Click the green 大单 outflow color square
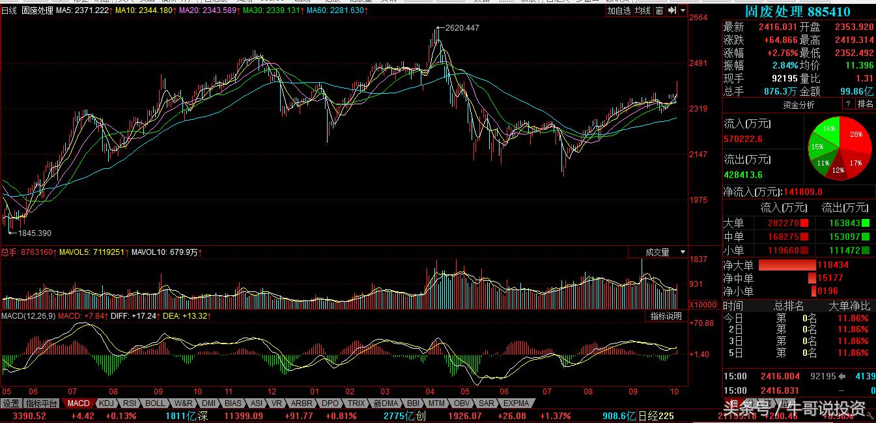 coord(865,223)
